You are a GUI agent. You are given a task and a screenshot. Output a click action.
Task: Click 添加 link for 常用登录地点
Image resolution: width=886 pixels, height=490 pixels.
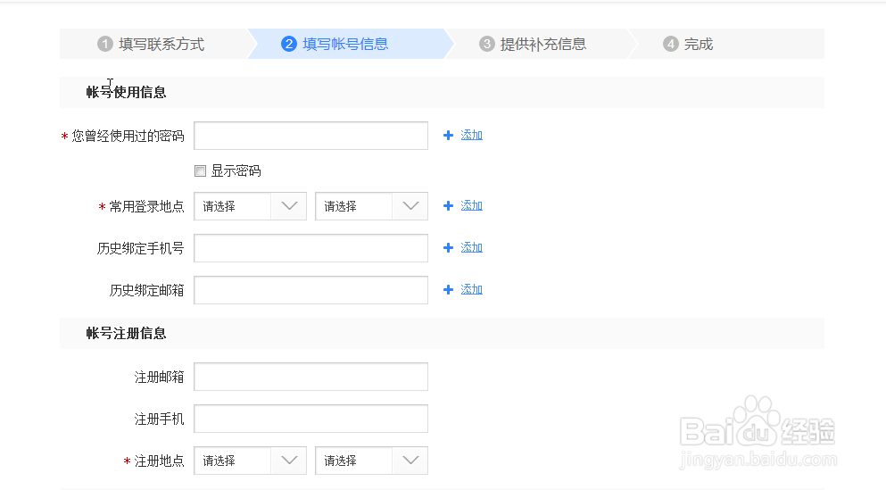pos(471,205)
